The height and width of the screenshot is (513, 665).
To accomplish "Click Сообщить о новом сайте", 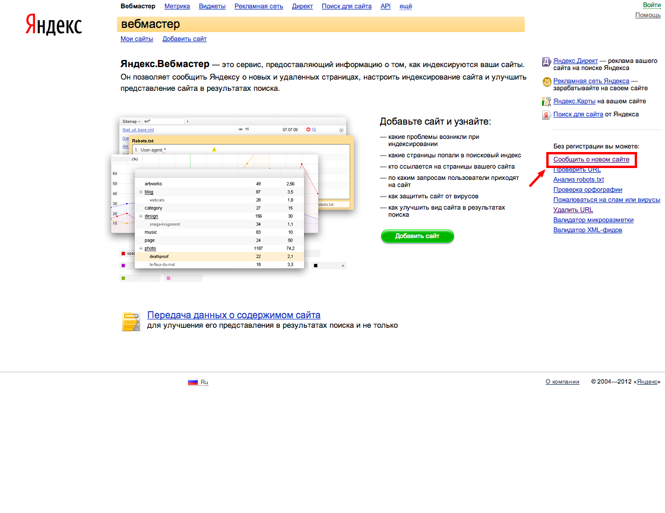I will coord(591,159).
